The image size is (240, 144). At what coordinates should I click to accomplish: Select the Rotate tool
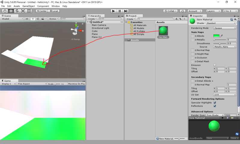[x=17, y=11]
